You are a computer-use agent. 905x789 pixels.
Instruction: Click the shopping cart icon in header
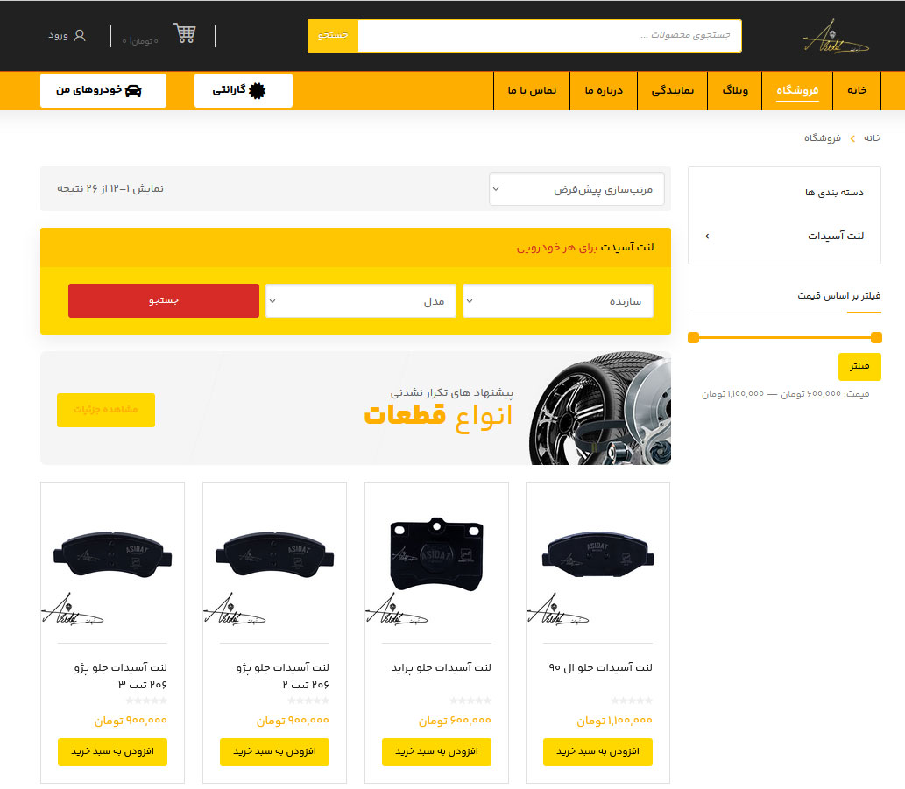click(184, 34)
